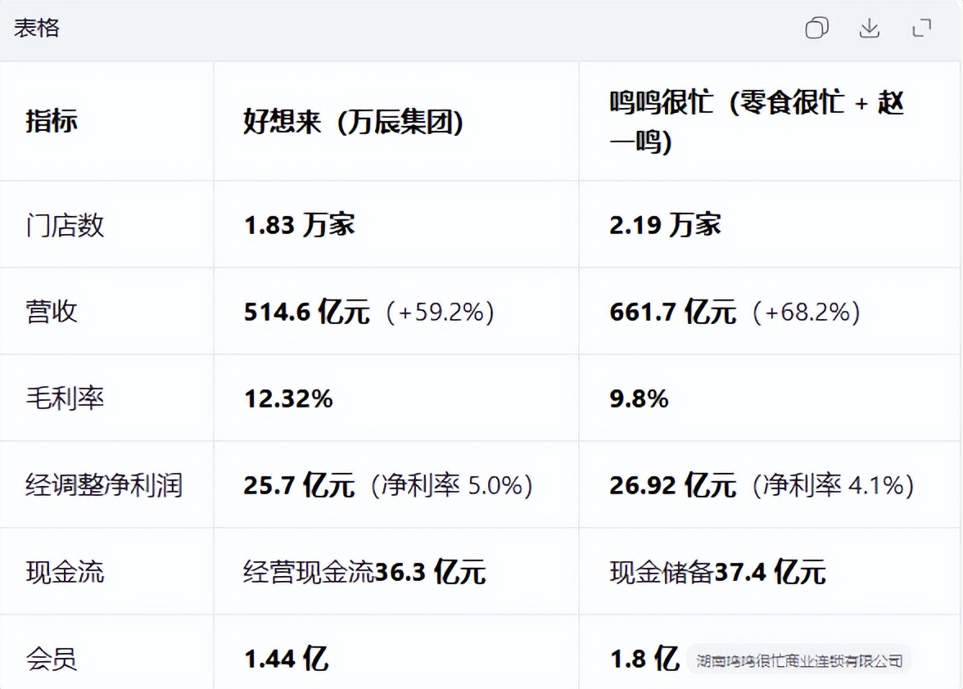Select the 经调整净利润 row label
The image size is (963, 689).
point(105,485)
